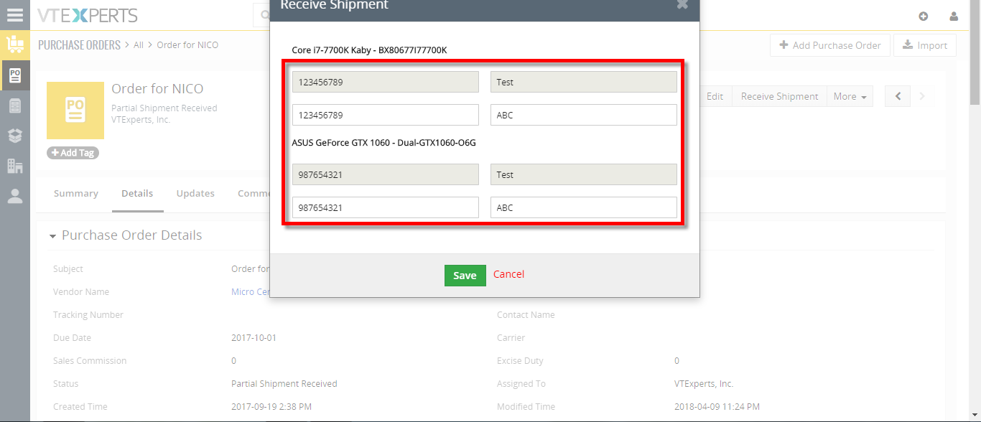Go to the previous record arrow
The height and width of the screenshot is (422, 981).
pos(898,96)
